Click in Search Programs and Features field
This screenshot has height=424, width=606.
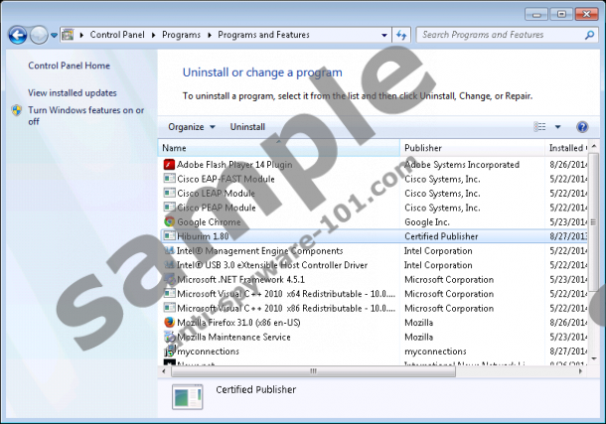[x=497, y=35]
